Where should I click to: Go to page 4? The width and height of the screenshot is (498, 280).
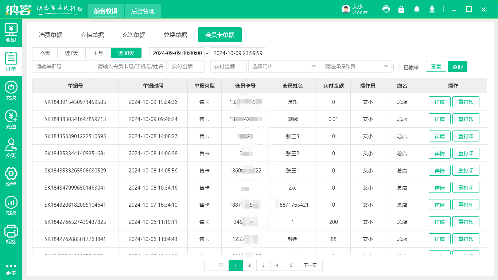pyautogui.click(x=277, y=265)
